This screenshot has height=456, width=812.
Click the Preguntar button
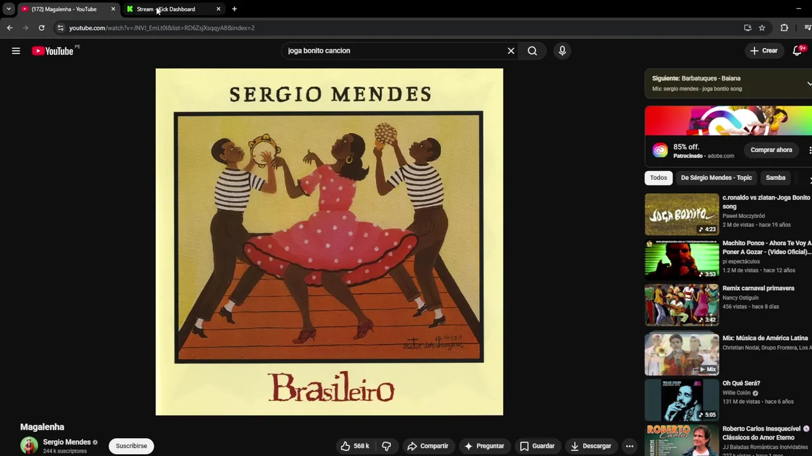[485, 446]
